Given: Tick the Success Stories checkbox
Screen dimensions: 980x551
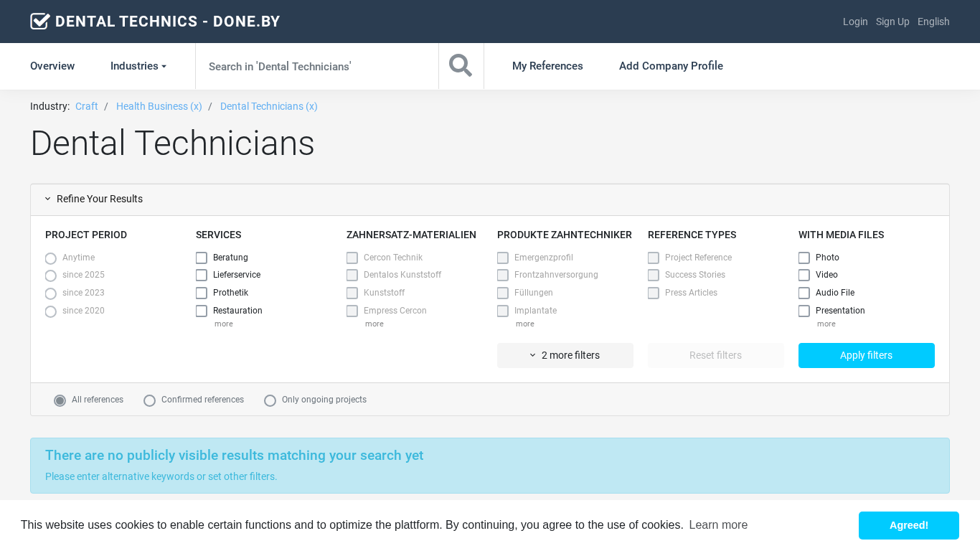Looking at the screenshot, I should [654, 275].
